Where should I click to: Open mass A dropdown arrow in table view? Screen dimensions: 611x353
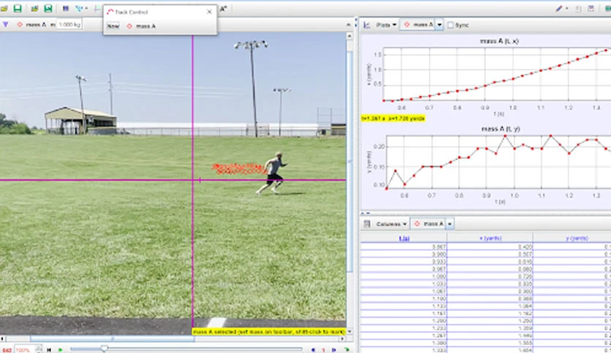coord(449,224)
